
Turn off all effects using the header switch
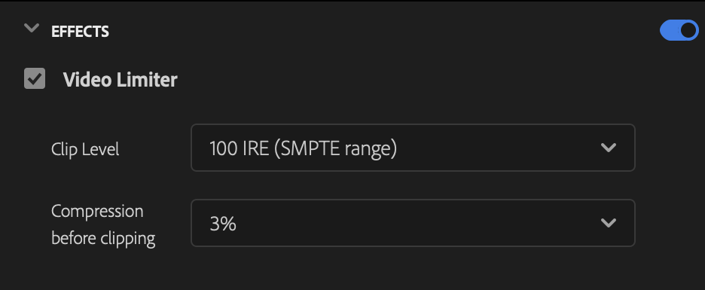(x=679, y=30)
